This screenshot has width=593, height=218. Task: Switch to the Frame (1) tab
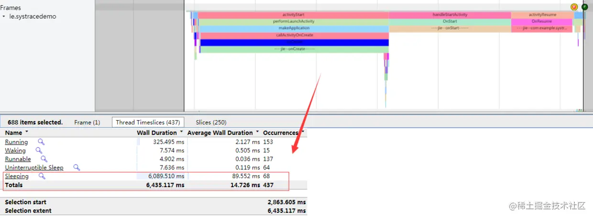tap(87, 122)
